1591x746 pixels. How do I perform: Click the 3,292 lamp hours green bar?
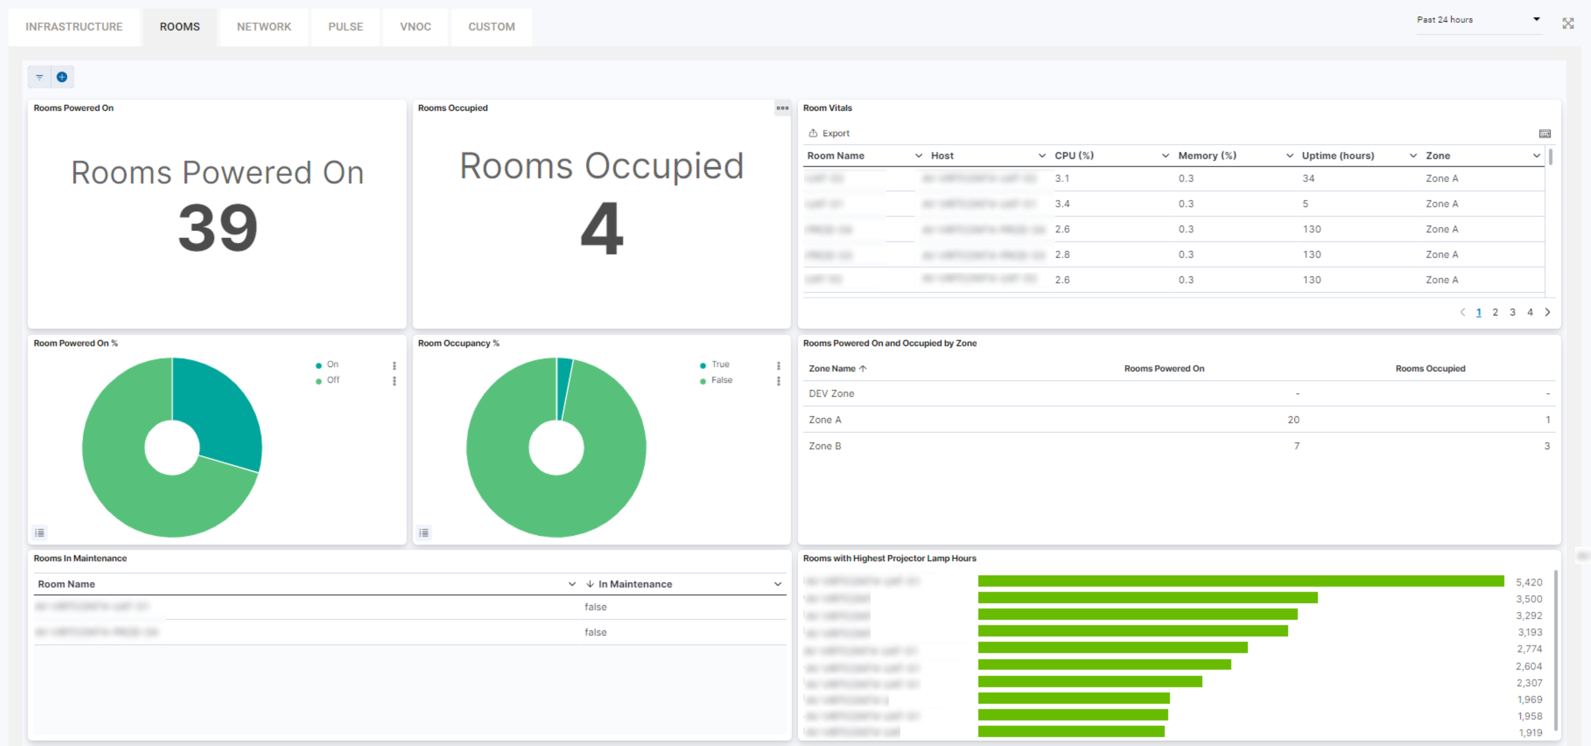[x=1137, y=614]
